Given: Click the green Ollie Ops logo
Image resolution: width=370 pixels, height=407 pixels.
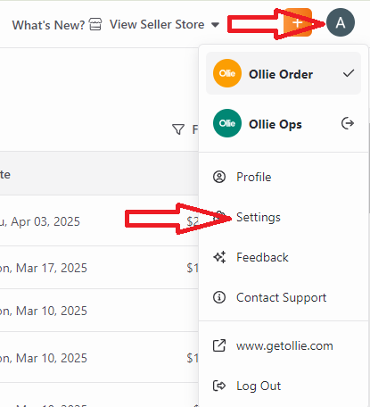Looking at the screenshot, I should pyautogui.click(x=227, y=123).
